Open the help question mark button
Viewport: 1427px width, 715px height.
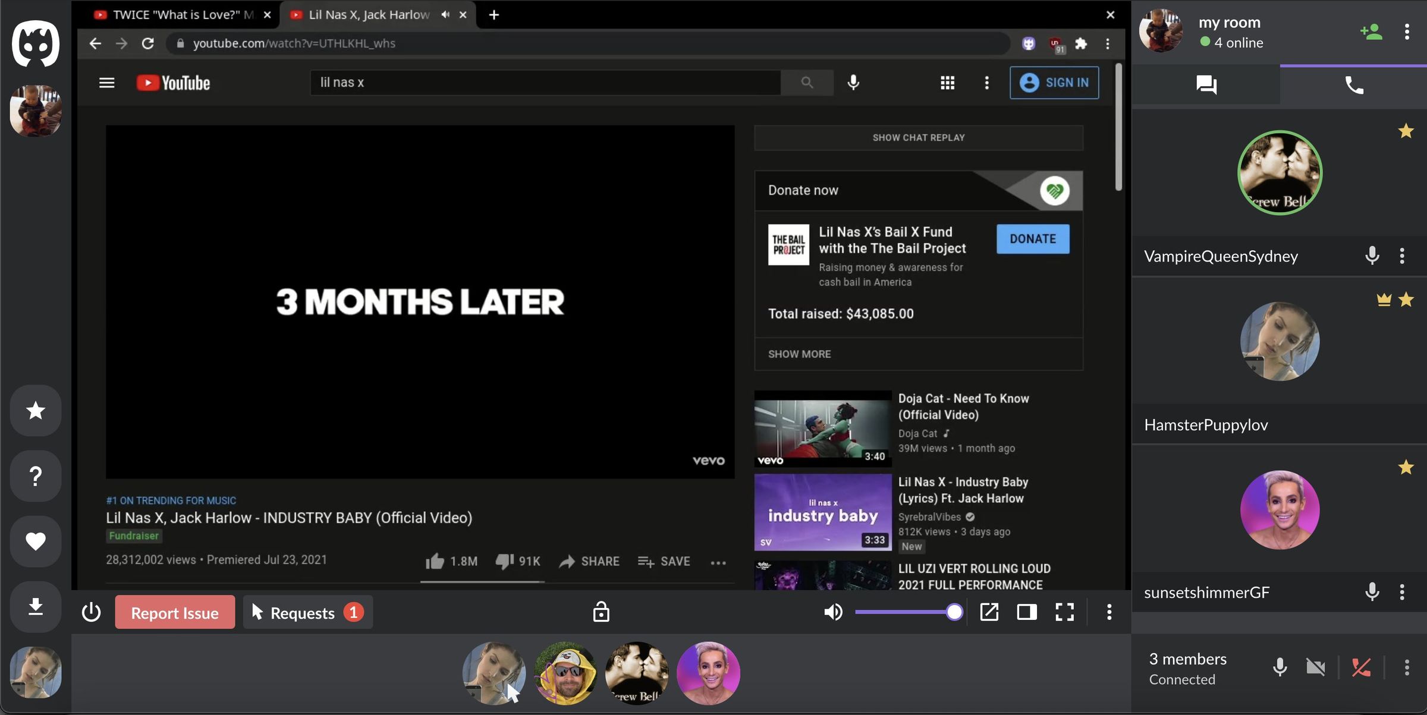36,475
